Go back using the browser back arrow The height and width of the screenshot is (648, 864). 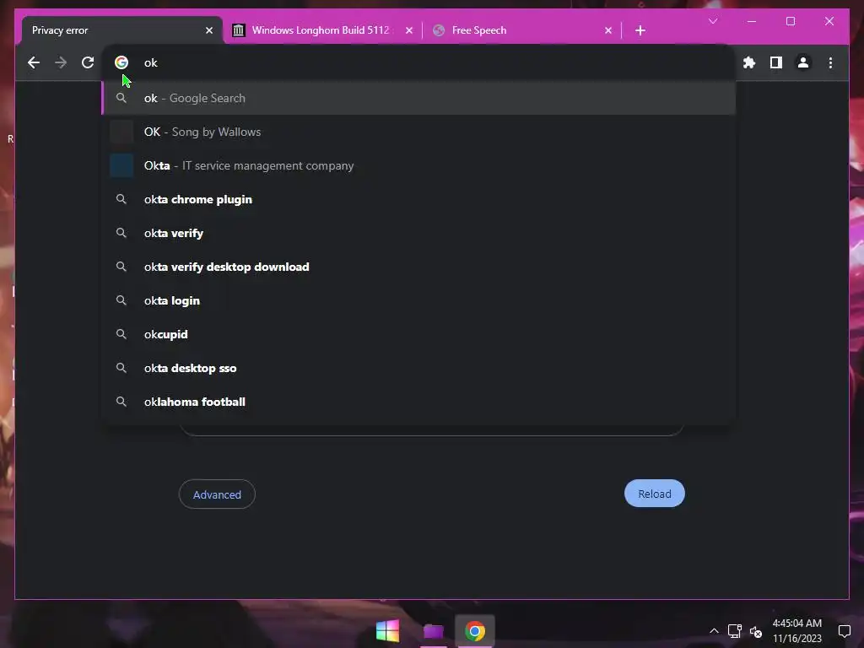tap(34, 62)
